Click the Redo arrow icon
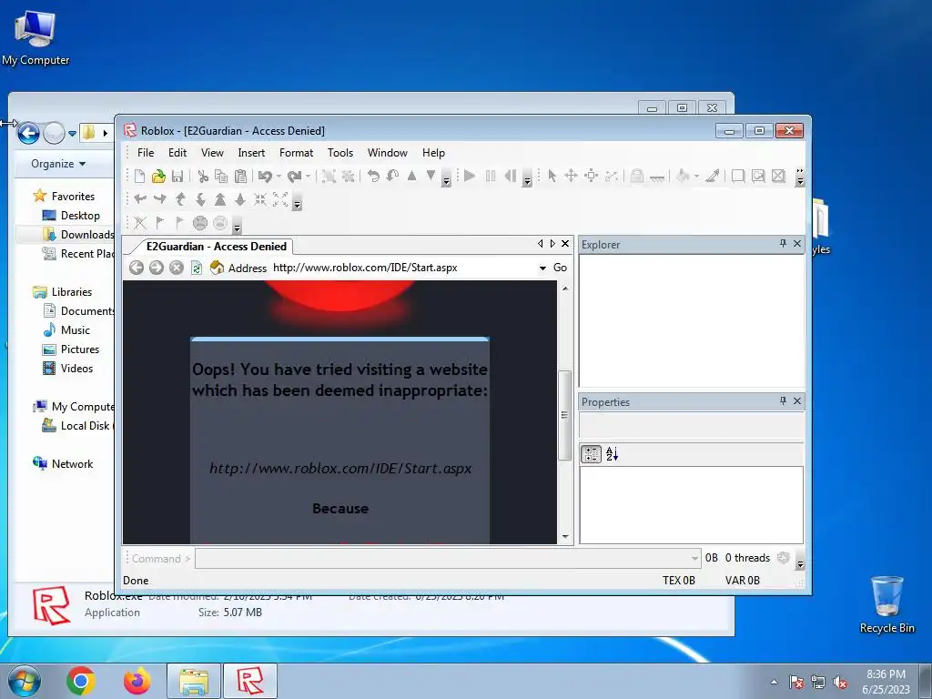 point(294,176)
